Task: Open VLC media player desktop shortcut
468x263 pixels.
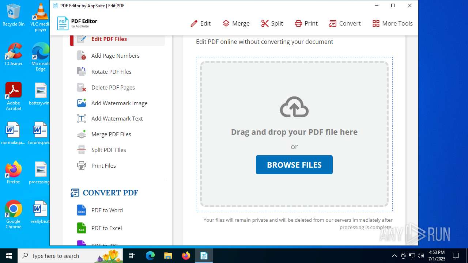Action: [x=40, y=17]
